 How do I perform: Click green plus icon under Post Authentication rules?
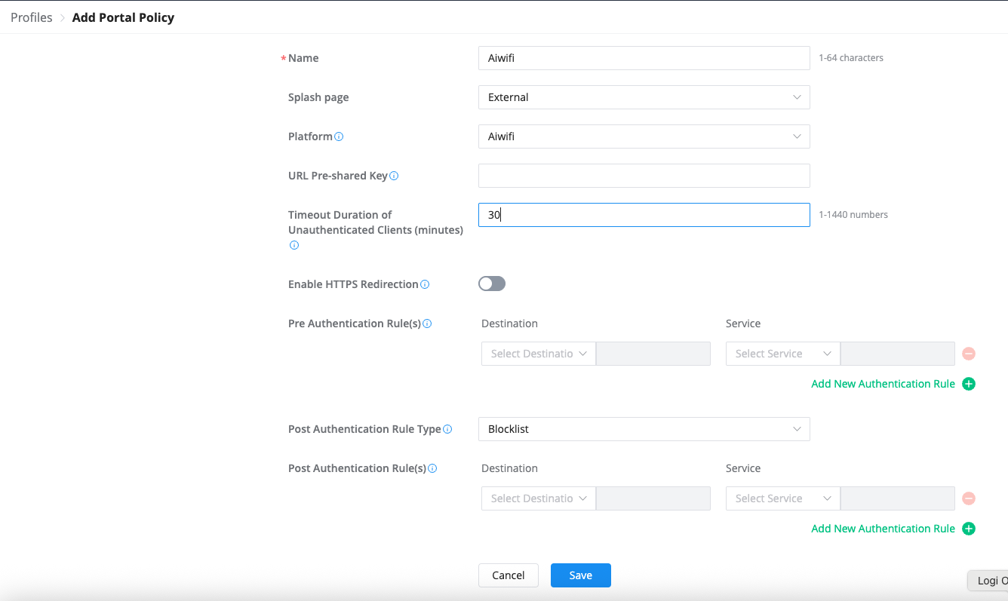point(969,529)
